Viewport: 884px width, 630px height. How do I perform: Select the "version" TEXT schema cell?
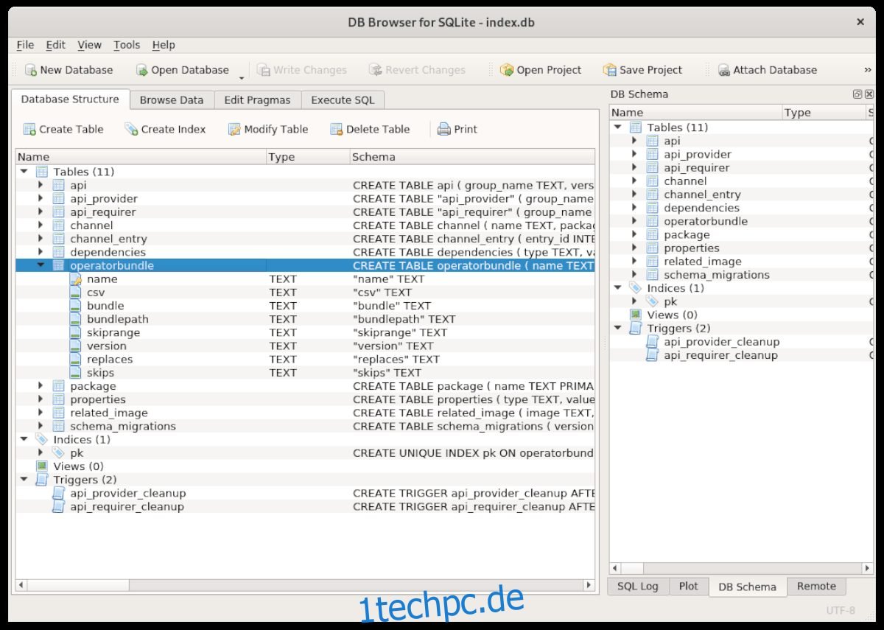(x=393, y=346)
